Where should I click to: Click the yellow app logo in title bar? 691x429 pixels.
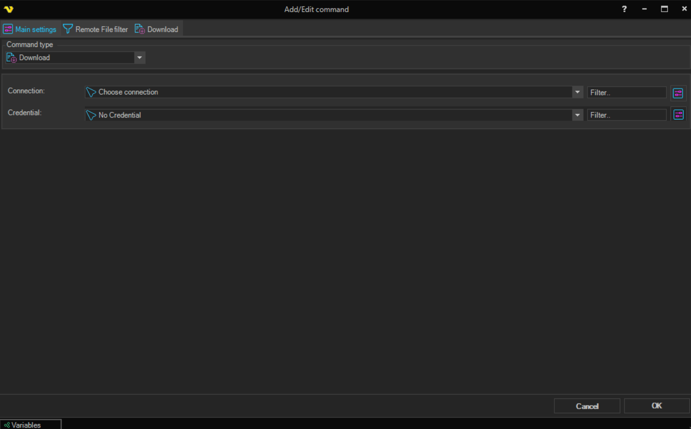click(x=9, y=9)
